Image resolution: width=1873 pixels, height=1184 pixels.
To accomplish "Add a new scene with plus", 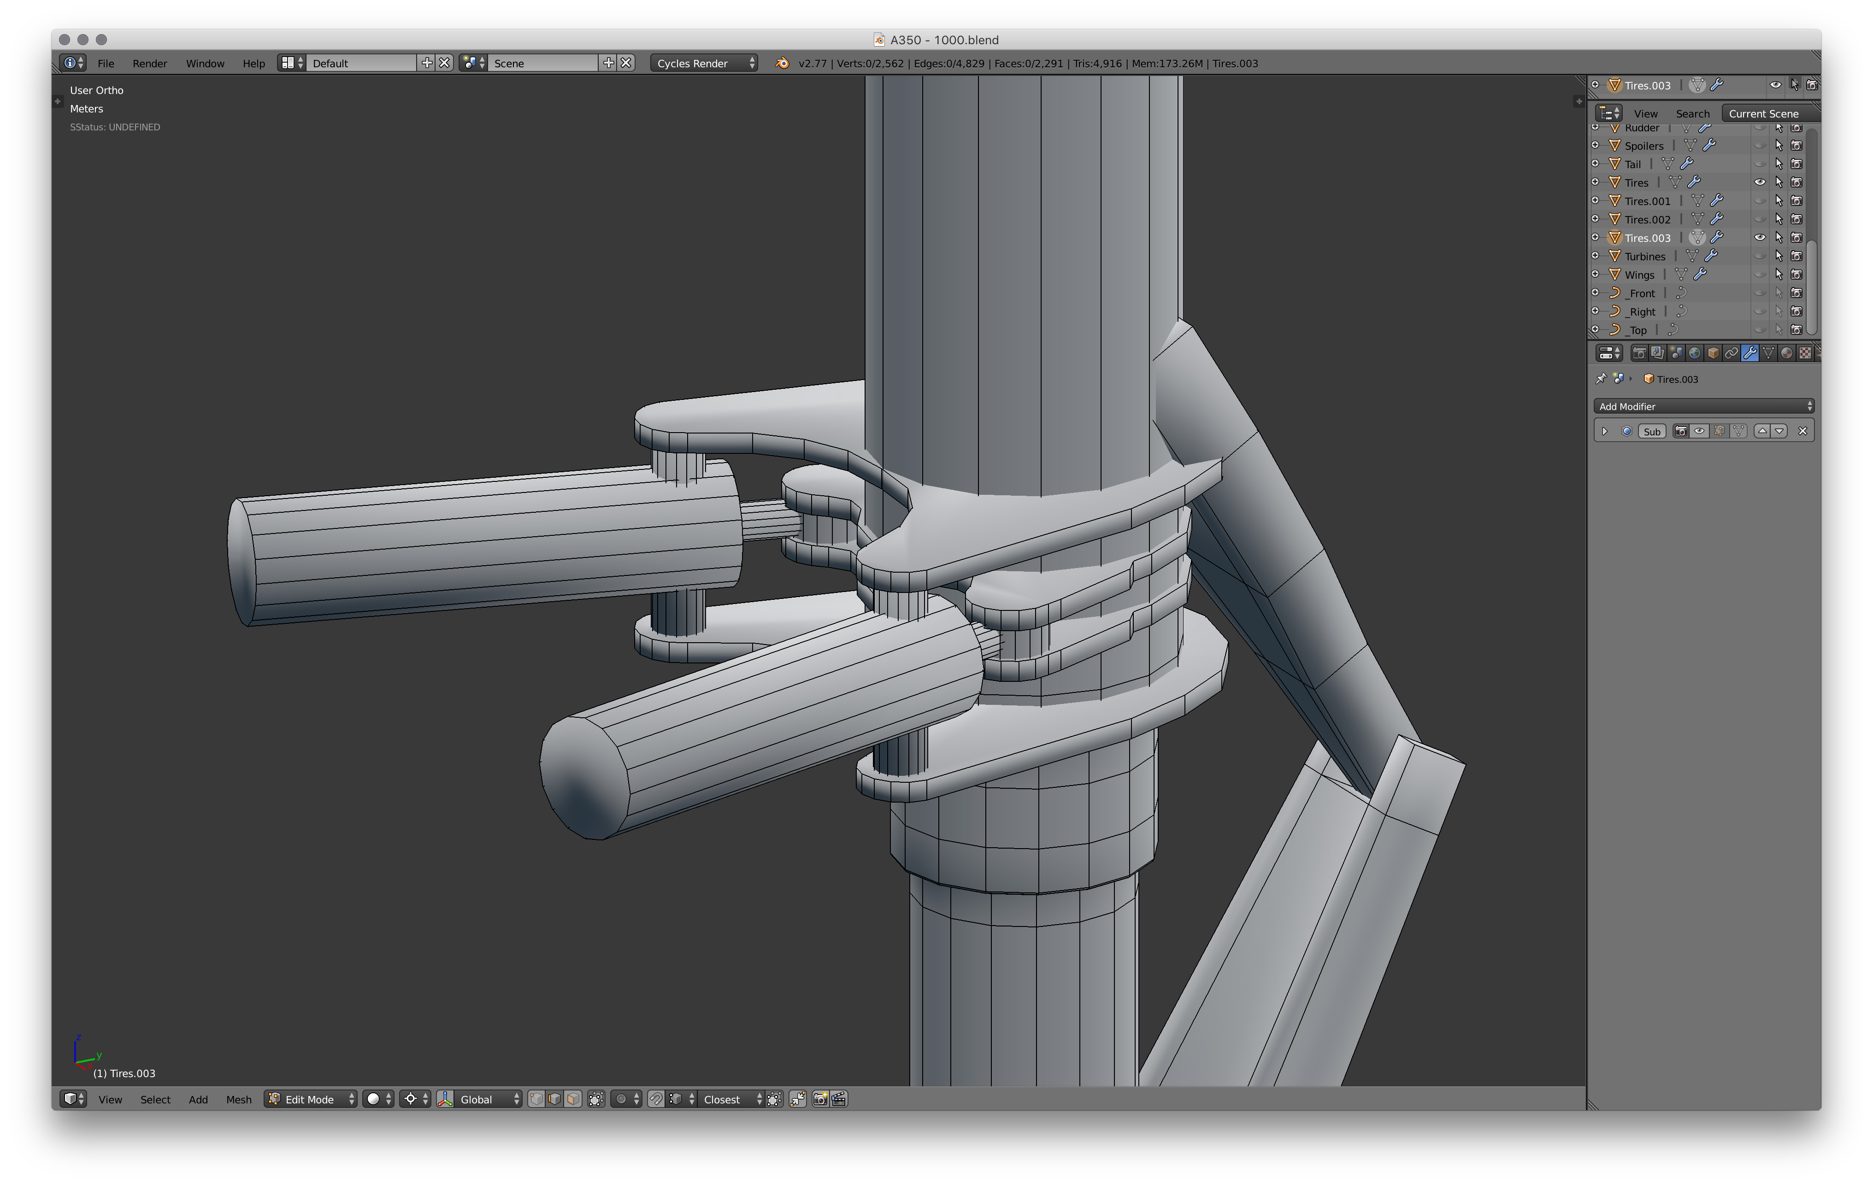I will [608, 63].
